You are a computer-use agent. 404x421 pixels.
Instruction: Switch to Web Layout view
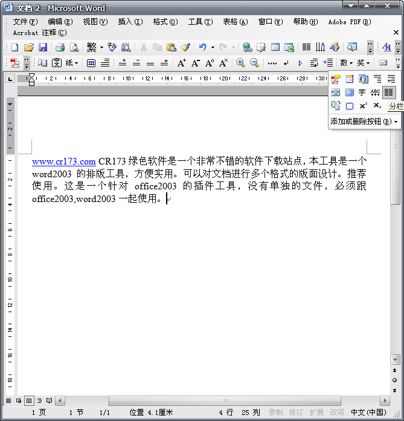[19, 400]
